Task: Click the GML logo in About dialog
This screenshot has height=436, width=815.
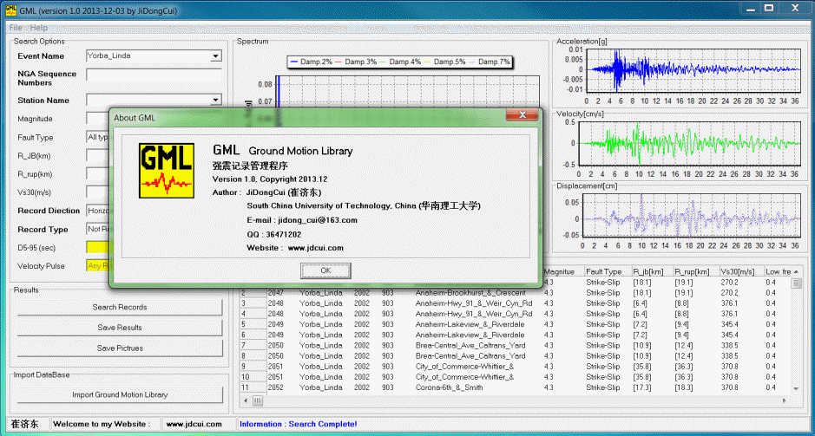Action: pos(167,171)
